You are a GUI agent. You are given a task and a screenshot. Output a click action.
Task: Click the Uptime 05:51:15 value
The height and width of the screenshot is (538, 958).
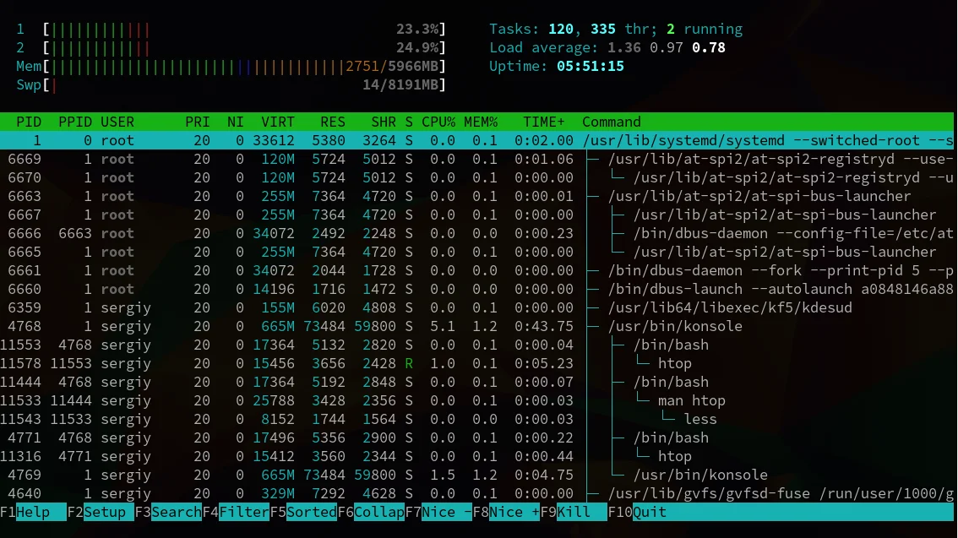pos(591,66)
